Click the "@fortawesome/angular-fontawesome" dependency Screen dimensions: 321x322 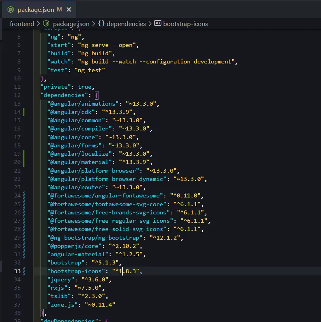click(x=105, y=195)
